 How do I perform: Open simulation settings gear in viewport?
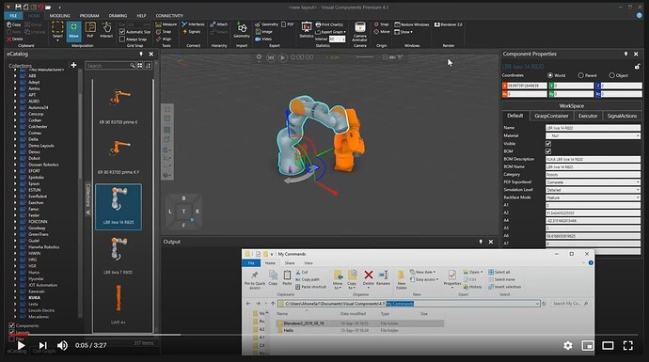coord(259,57)
